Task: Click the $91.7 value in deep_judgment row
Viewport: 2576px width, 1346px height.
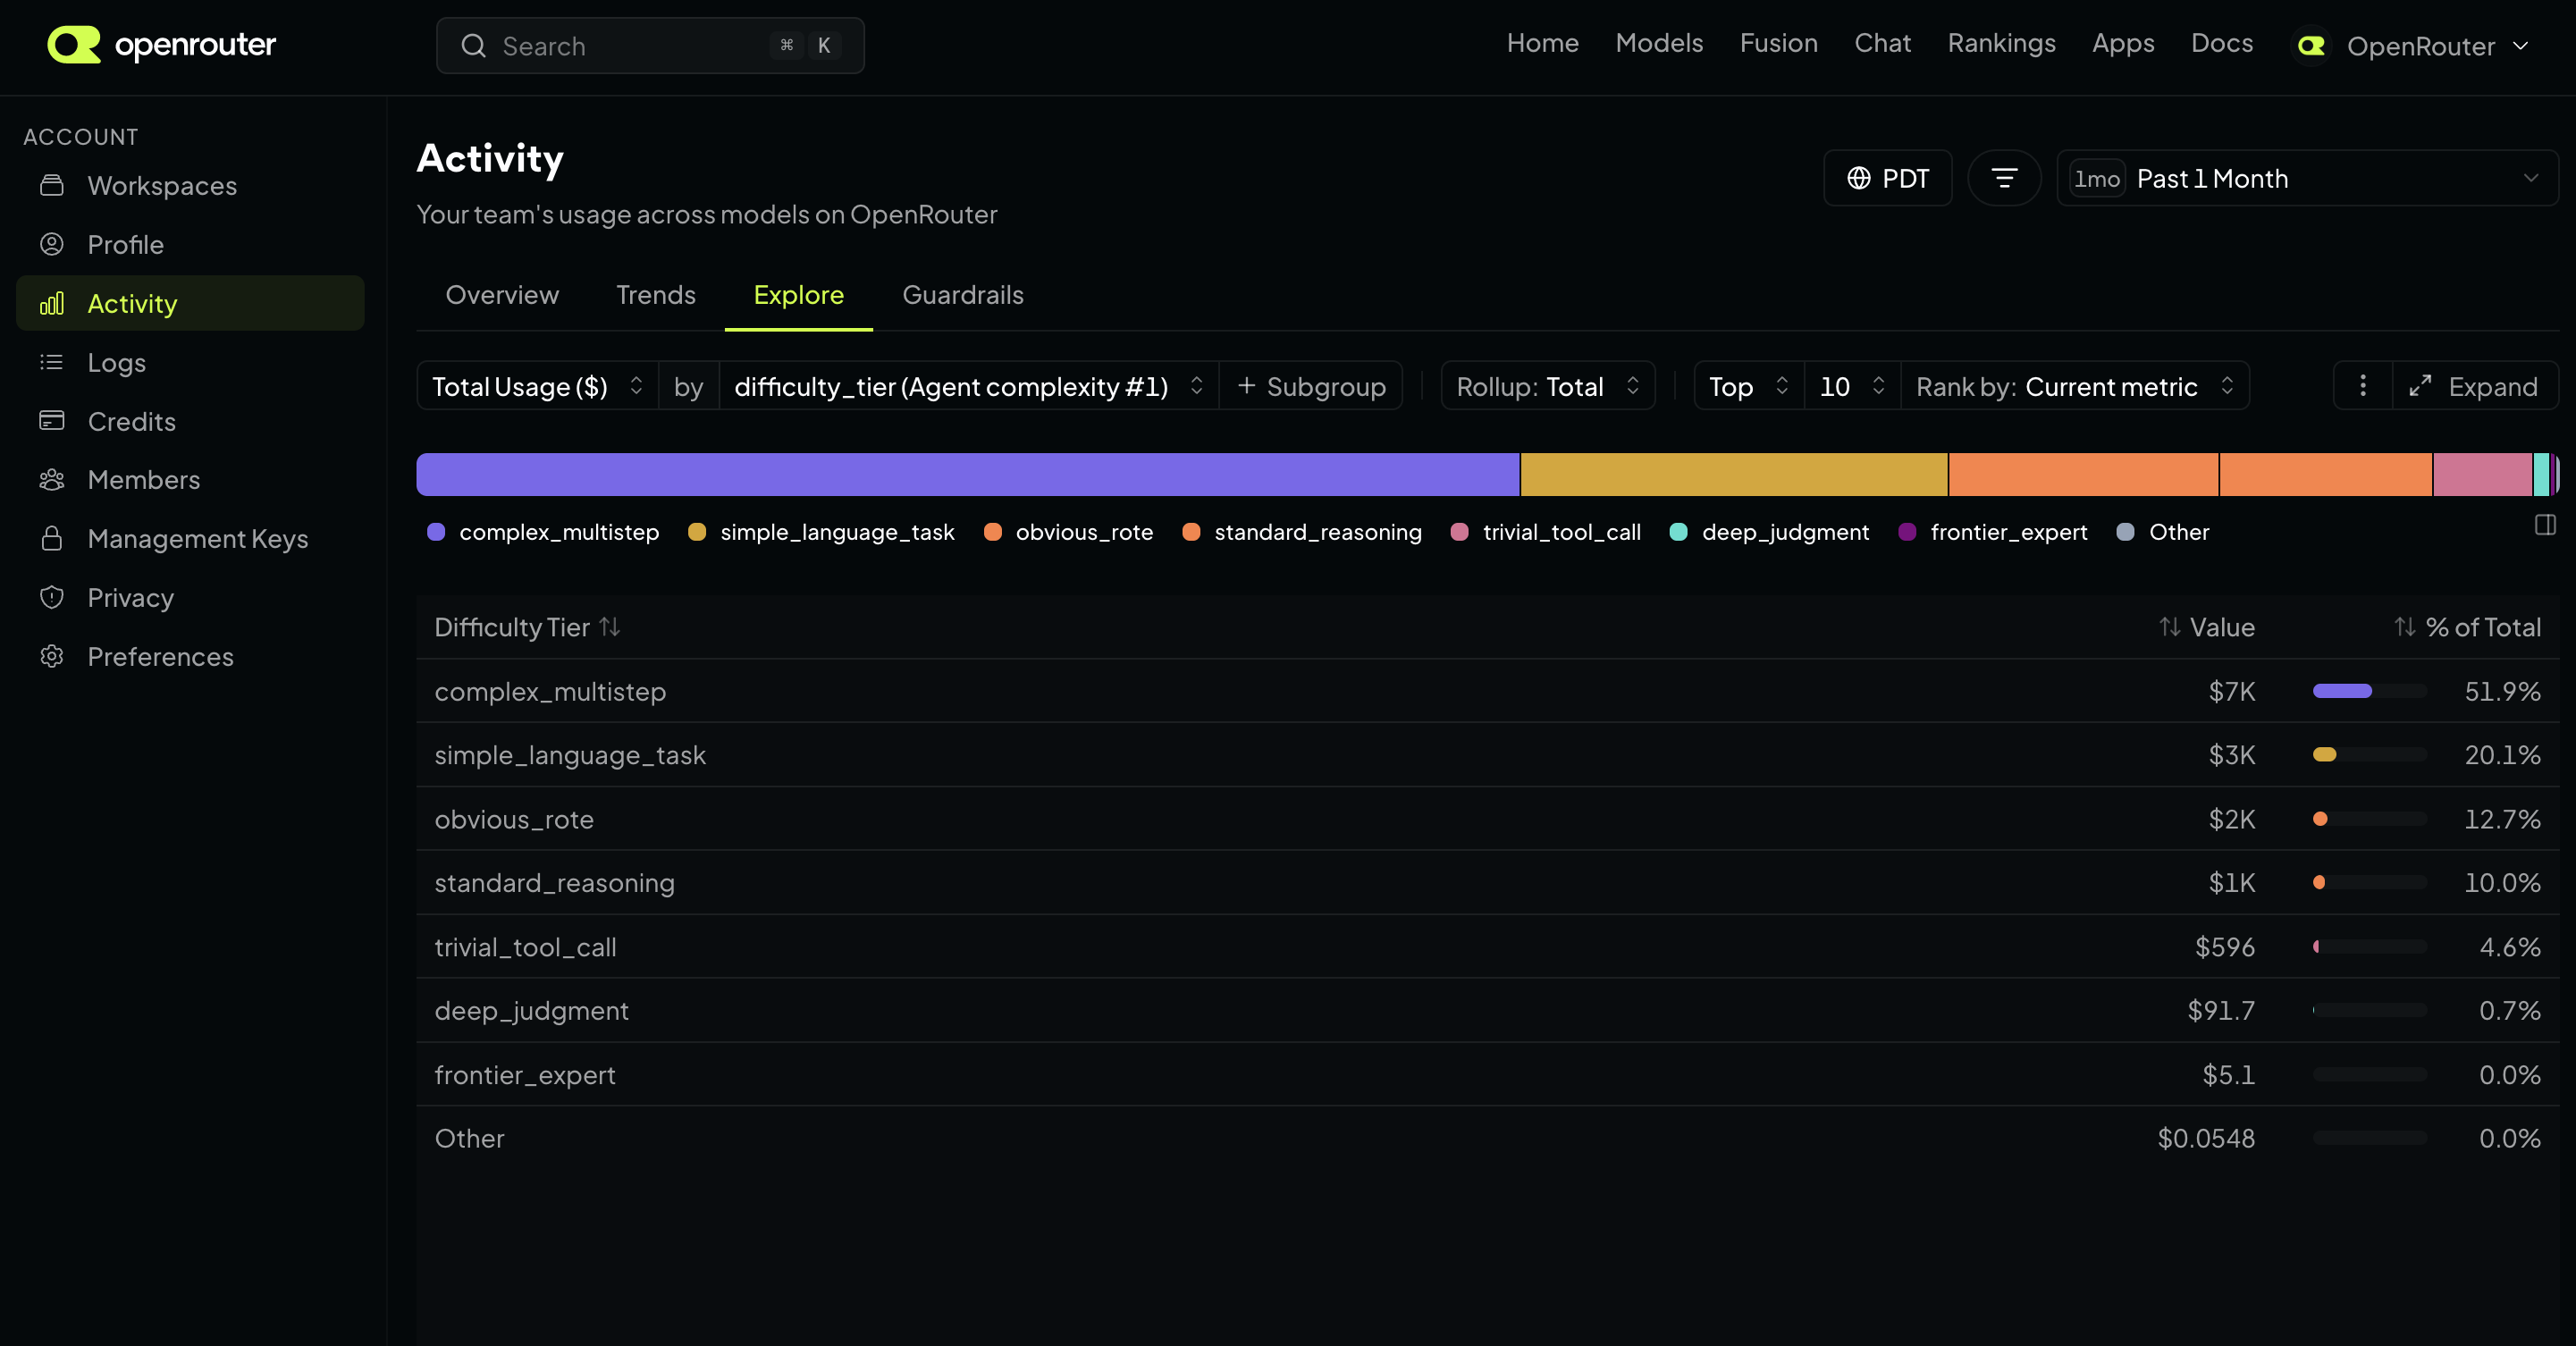Action: coord(2220,1011)
